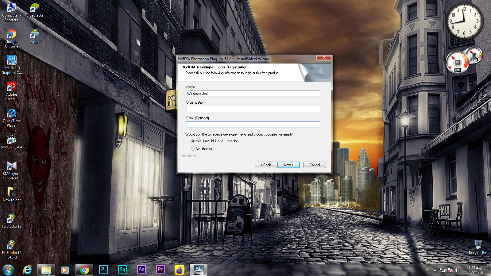This screenshot has width=491, height=276.
Task: Show hidden icons in the system tray
Action: point(435,270)
